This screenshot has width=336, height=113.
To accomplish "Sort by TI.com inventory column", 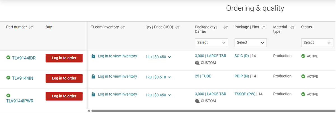I will 123,27.
